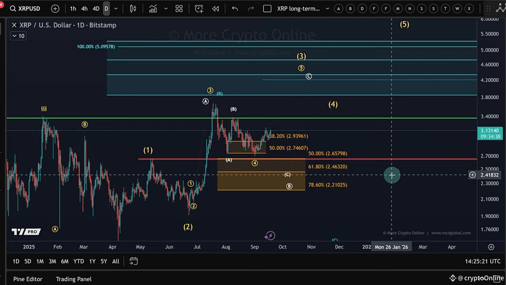Select the candlestick chart type icon

pos(133,8)
